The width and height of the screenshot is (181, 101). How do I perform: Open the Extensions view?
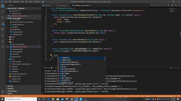(3, 29)
